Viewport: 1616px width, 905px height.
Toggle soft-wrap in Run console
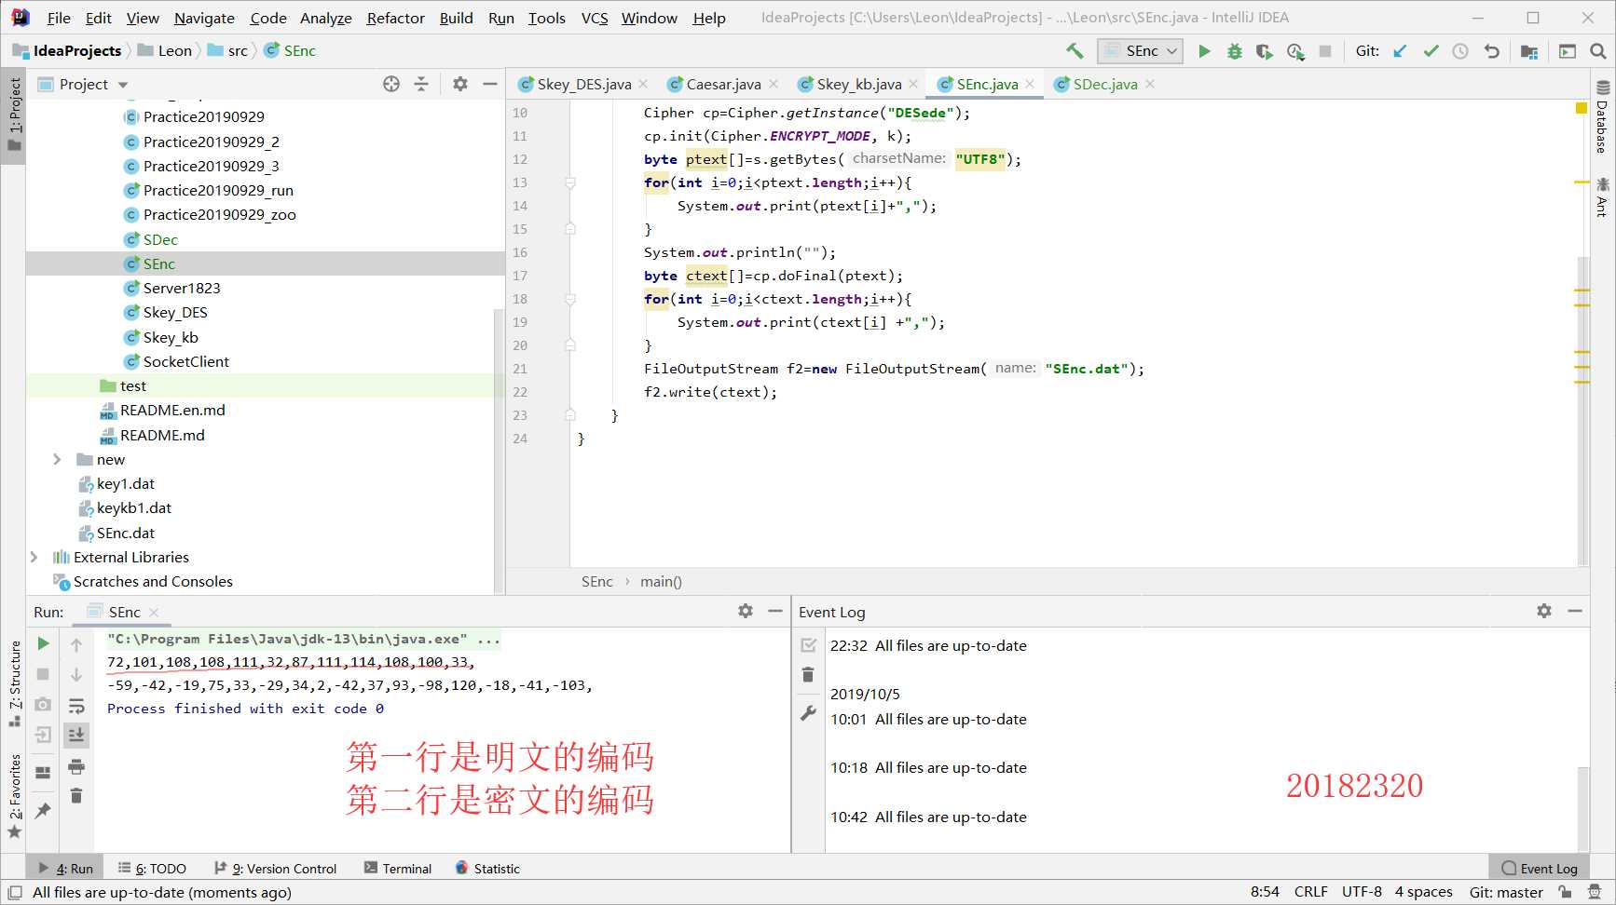coord(76,706)
